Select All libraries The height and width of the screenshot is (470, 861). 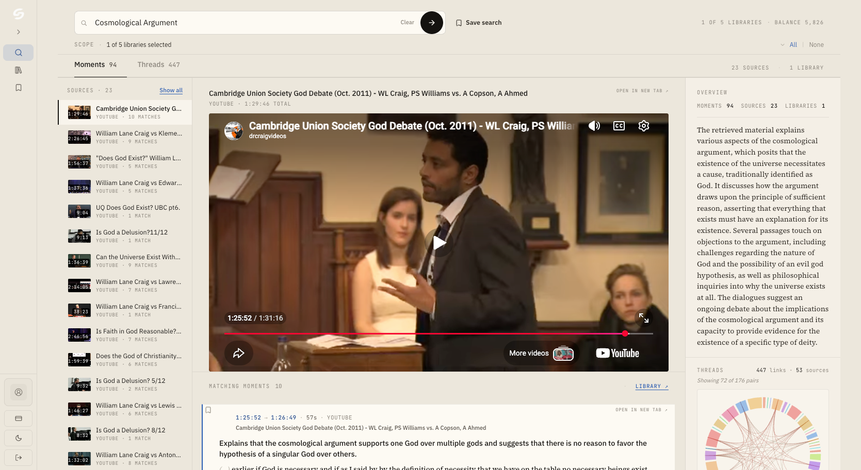pyautogui.click(x=793, y=45)
